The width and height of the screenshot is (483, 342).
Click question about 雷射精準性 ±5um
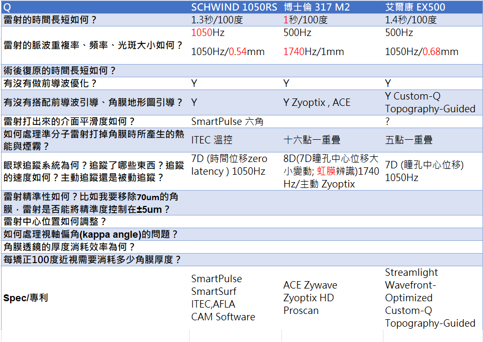91,203
